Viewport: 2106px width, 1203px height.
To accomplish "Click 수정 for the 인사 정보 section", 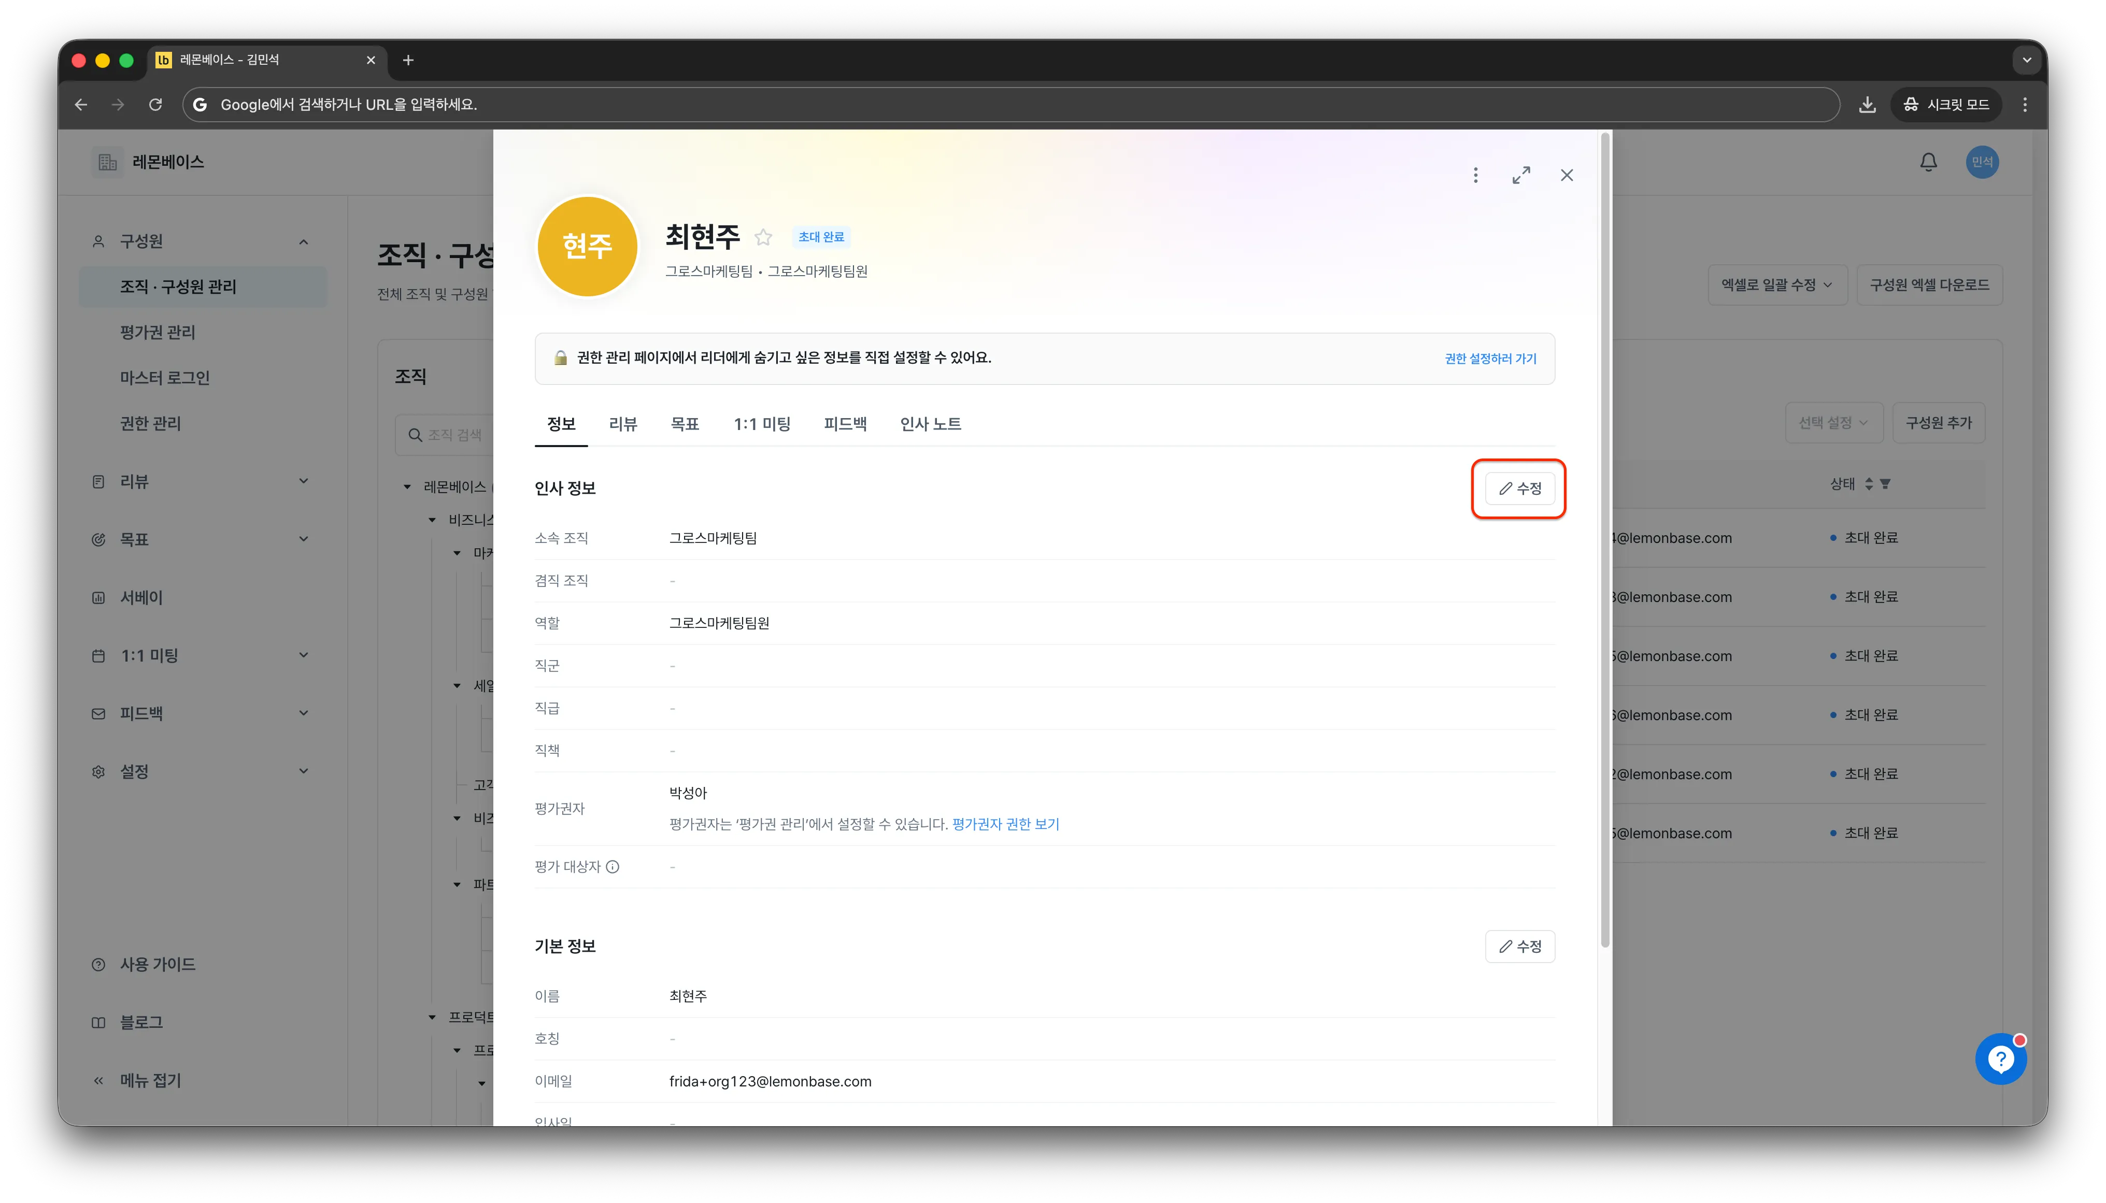I will pos(1519,489).
